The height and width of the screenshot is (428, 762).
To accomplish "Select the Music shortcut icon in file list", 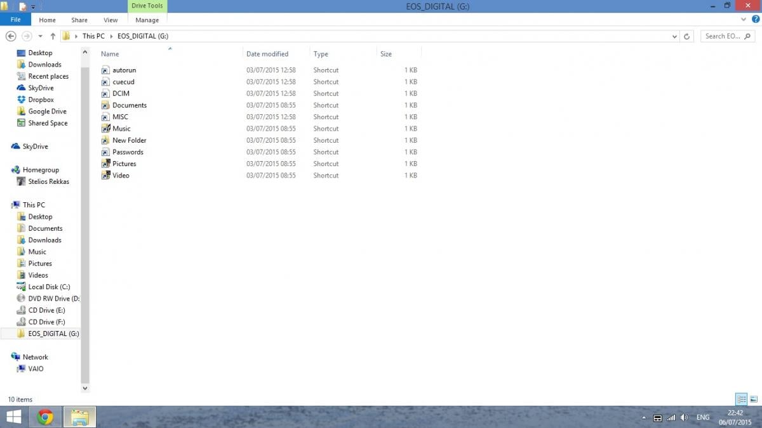I will point(105,129).
